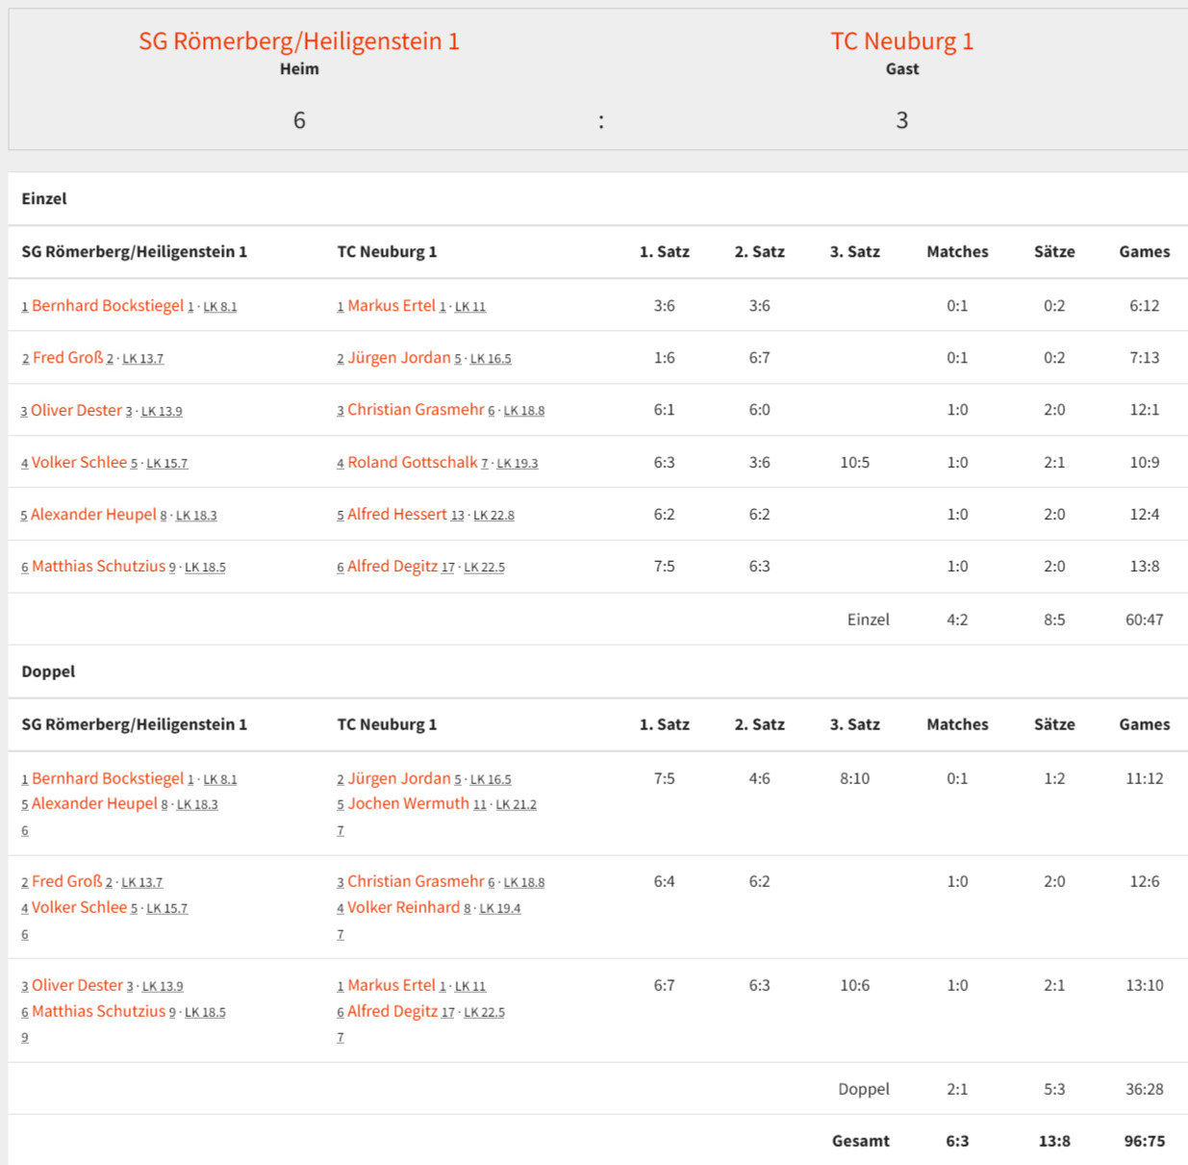This screenshot has height=1165, width=1188.
Task: Open Volker Schlee's profile in the Einzel table
Action: pyautogui.click(x=79, y=463)
